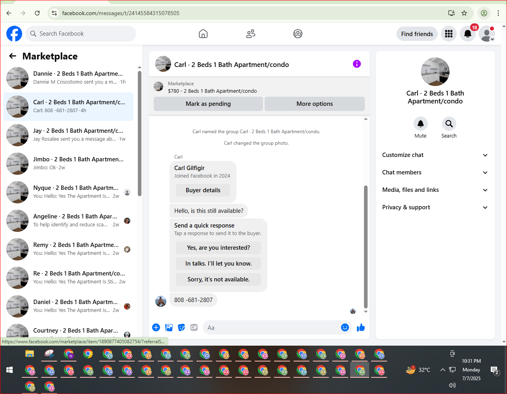Open the Re · 2 Beds conversation
The height and width of the screenshot is (394, 507).
68,278
